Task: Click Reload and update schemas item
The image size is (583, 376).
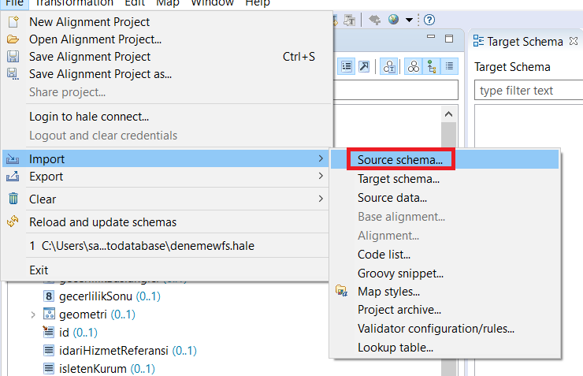Action: [166, 222]
